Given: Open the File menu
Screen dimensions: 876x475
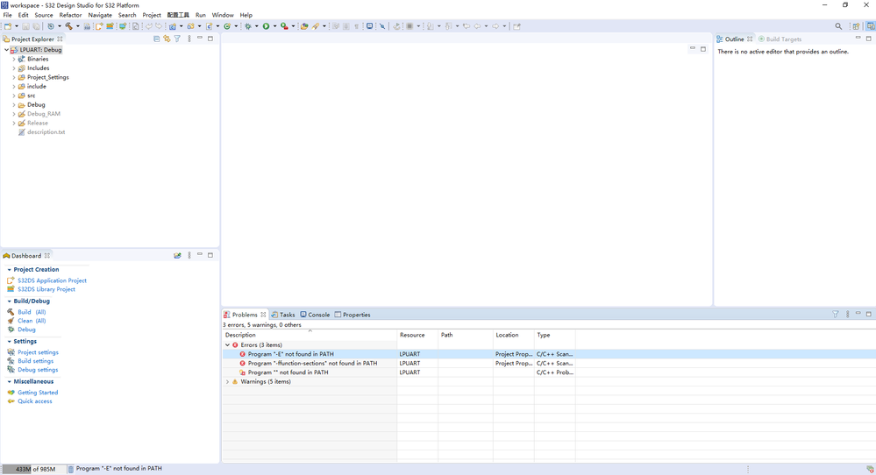Looking at the screenshot, I should [x=7, y=15].
